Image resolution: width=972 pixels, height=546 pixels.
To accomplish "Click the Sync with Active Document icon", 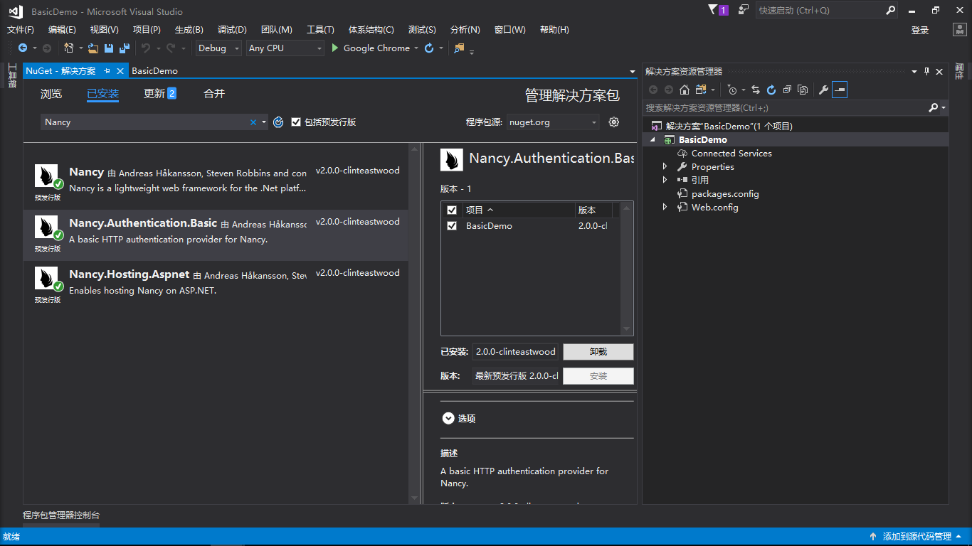I will point(756,90).
